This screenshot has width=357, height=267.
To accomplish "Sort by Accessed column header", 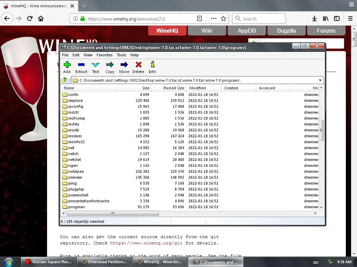I will [x=273, y=88].
